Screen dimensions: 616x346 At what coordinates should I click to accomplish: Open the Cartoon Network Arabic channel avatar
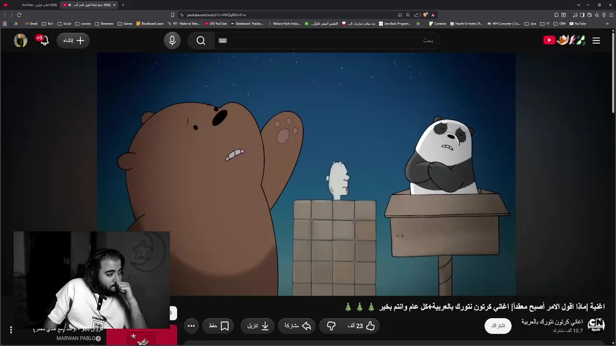coord(596,325)
